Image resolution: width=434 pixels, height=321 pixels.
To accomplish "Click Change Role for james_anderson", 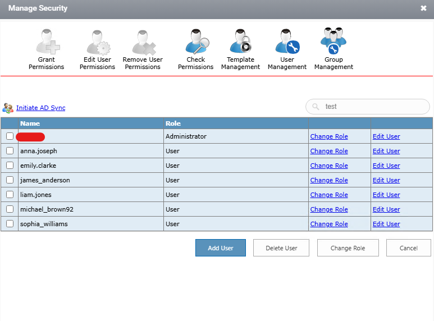I will click(329, 180).
